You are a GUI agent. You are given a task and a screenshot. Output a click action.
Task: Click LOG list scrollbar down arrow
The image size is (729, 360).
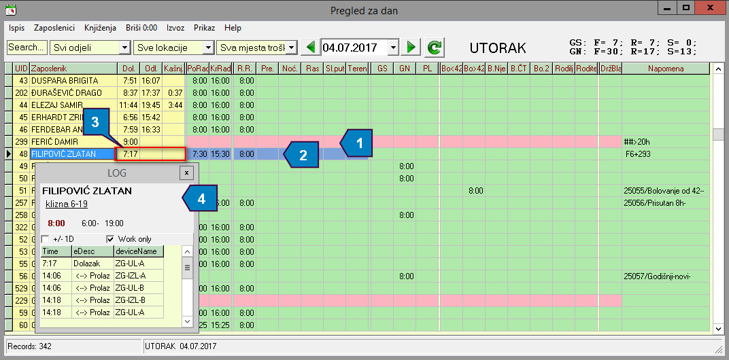[x=187, y=321]
